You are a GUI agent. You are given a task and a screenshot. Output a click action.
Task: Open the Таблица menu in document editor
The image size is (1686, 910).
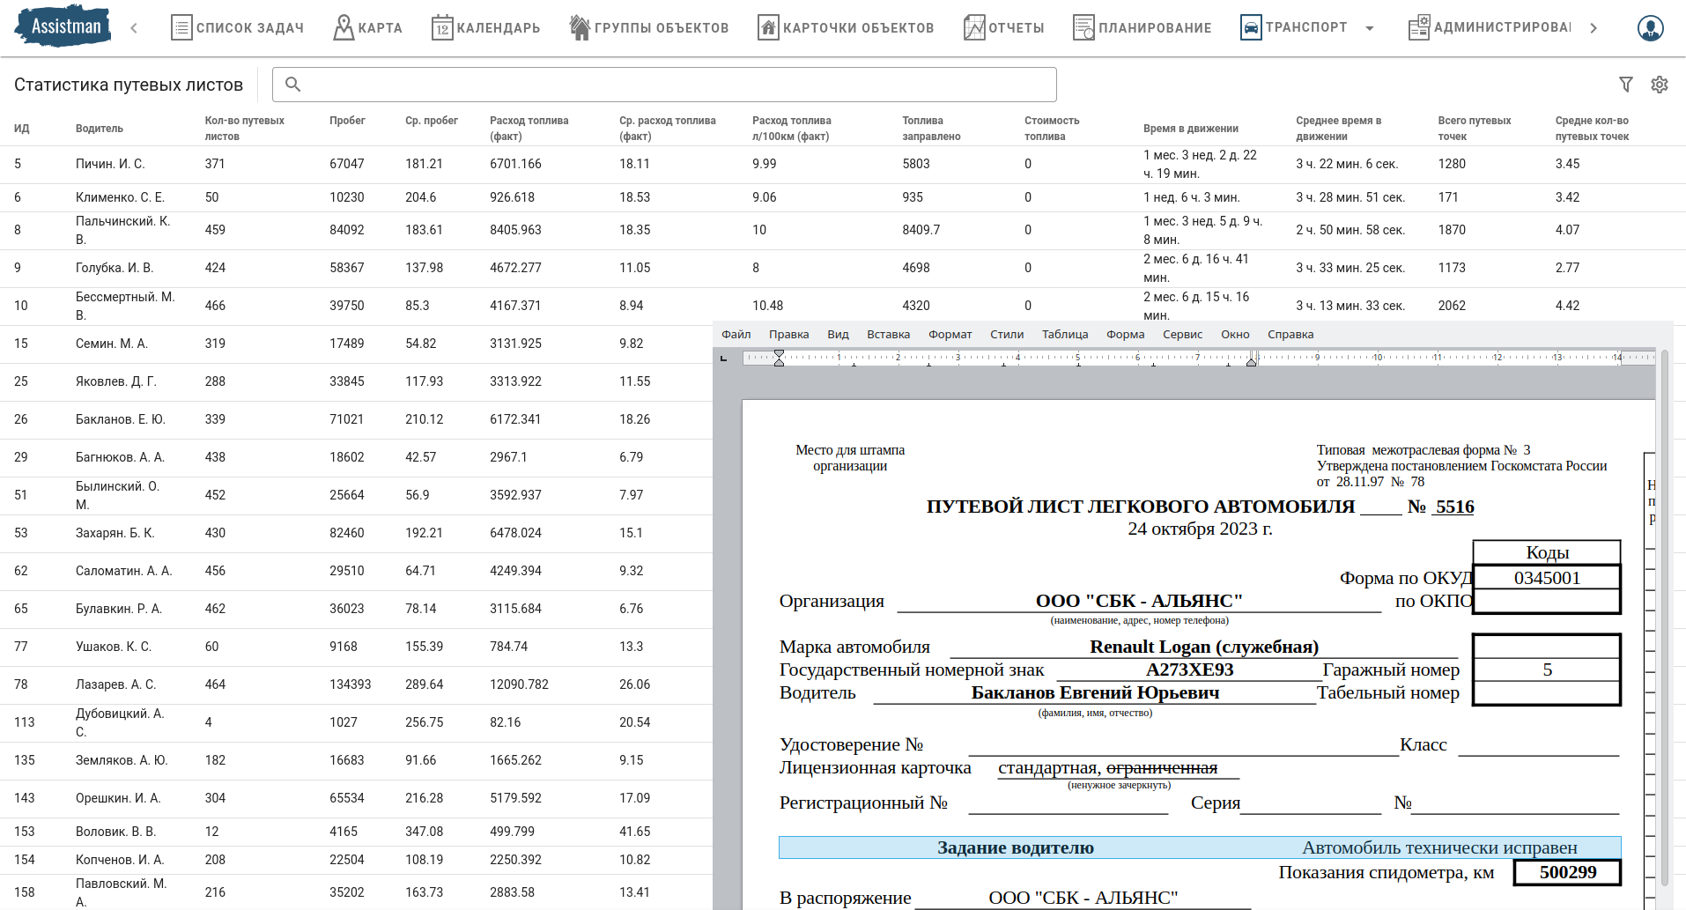(1064, 335)
